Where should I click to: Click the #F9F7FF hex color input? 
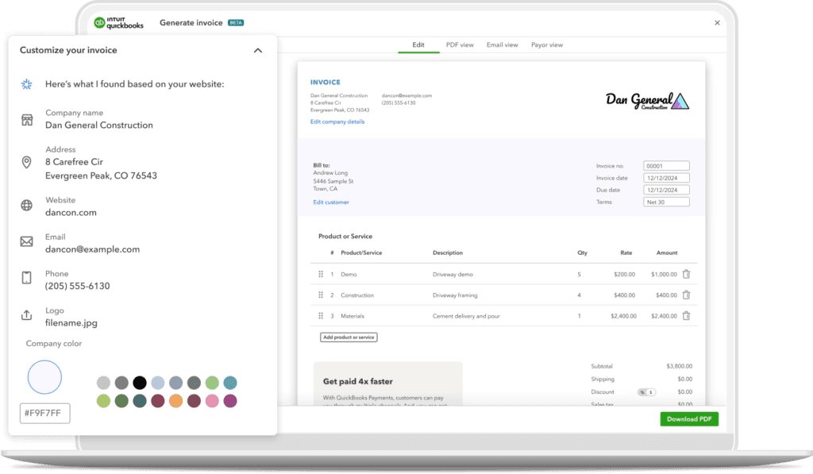[x=44, y=414]
